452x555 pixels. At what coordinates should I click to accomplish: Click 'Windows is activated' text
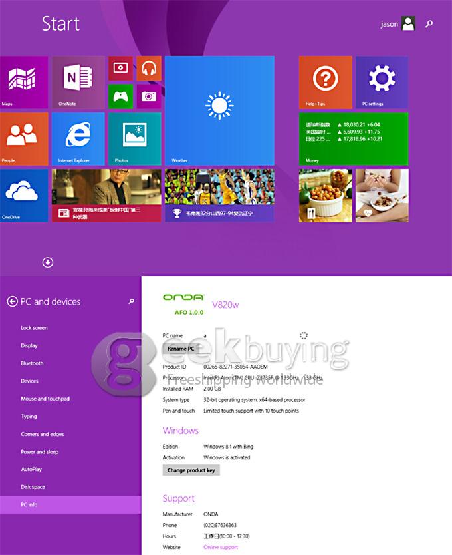(227, 457)
